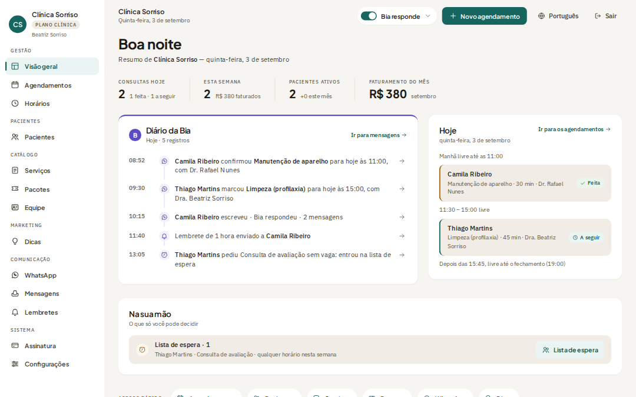Click the "R$ 380 faturados" text
Image resolution: width=636 pixels, height=397 pixels.
[238, 96]
